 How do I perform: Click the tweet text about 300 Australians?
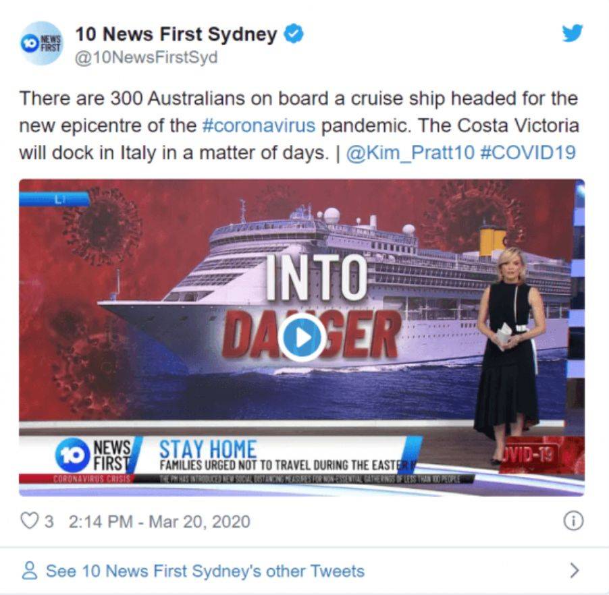(x=298, y=125)
